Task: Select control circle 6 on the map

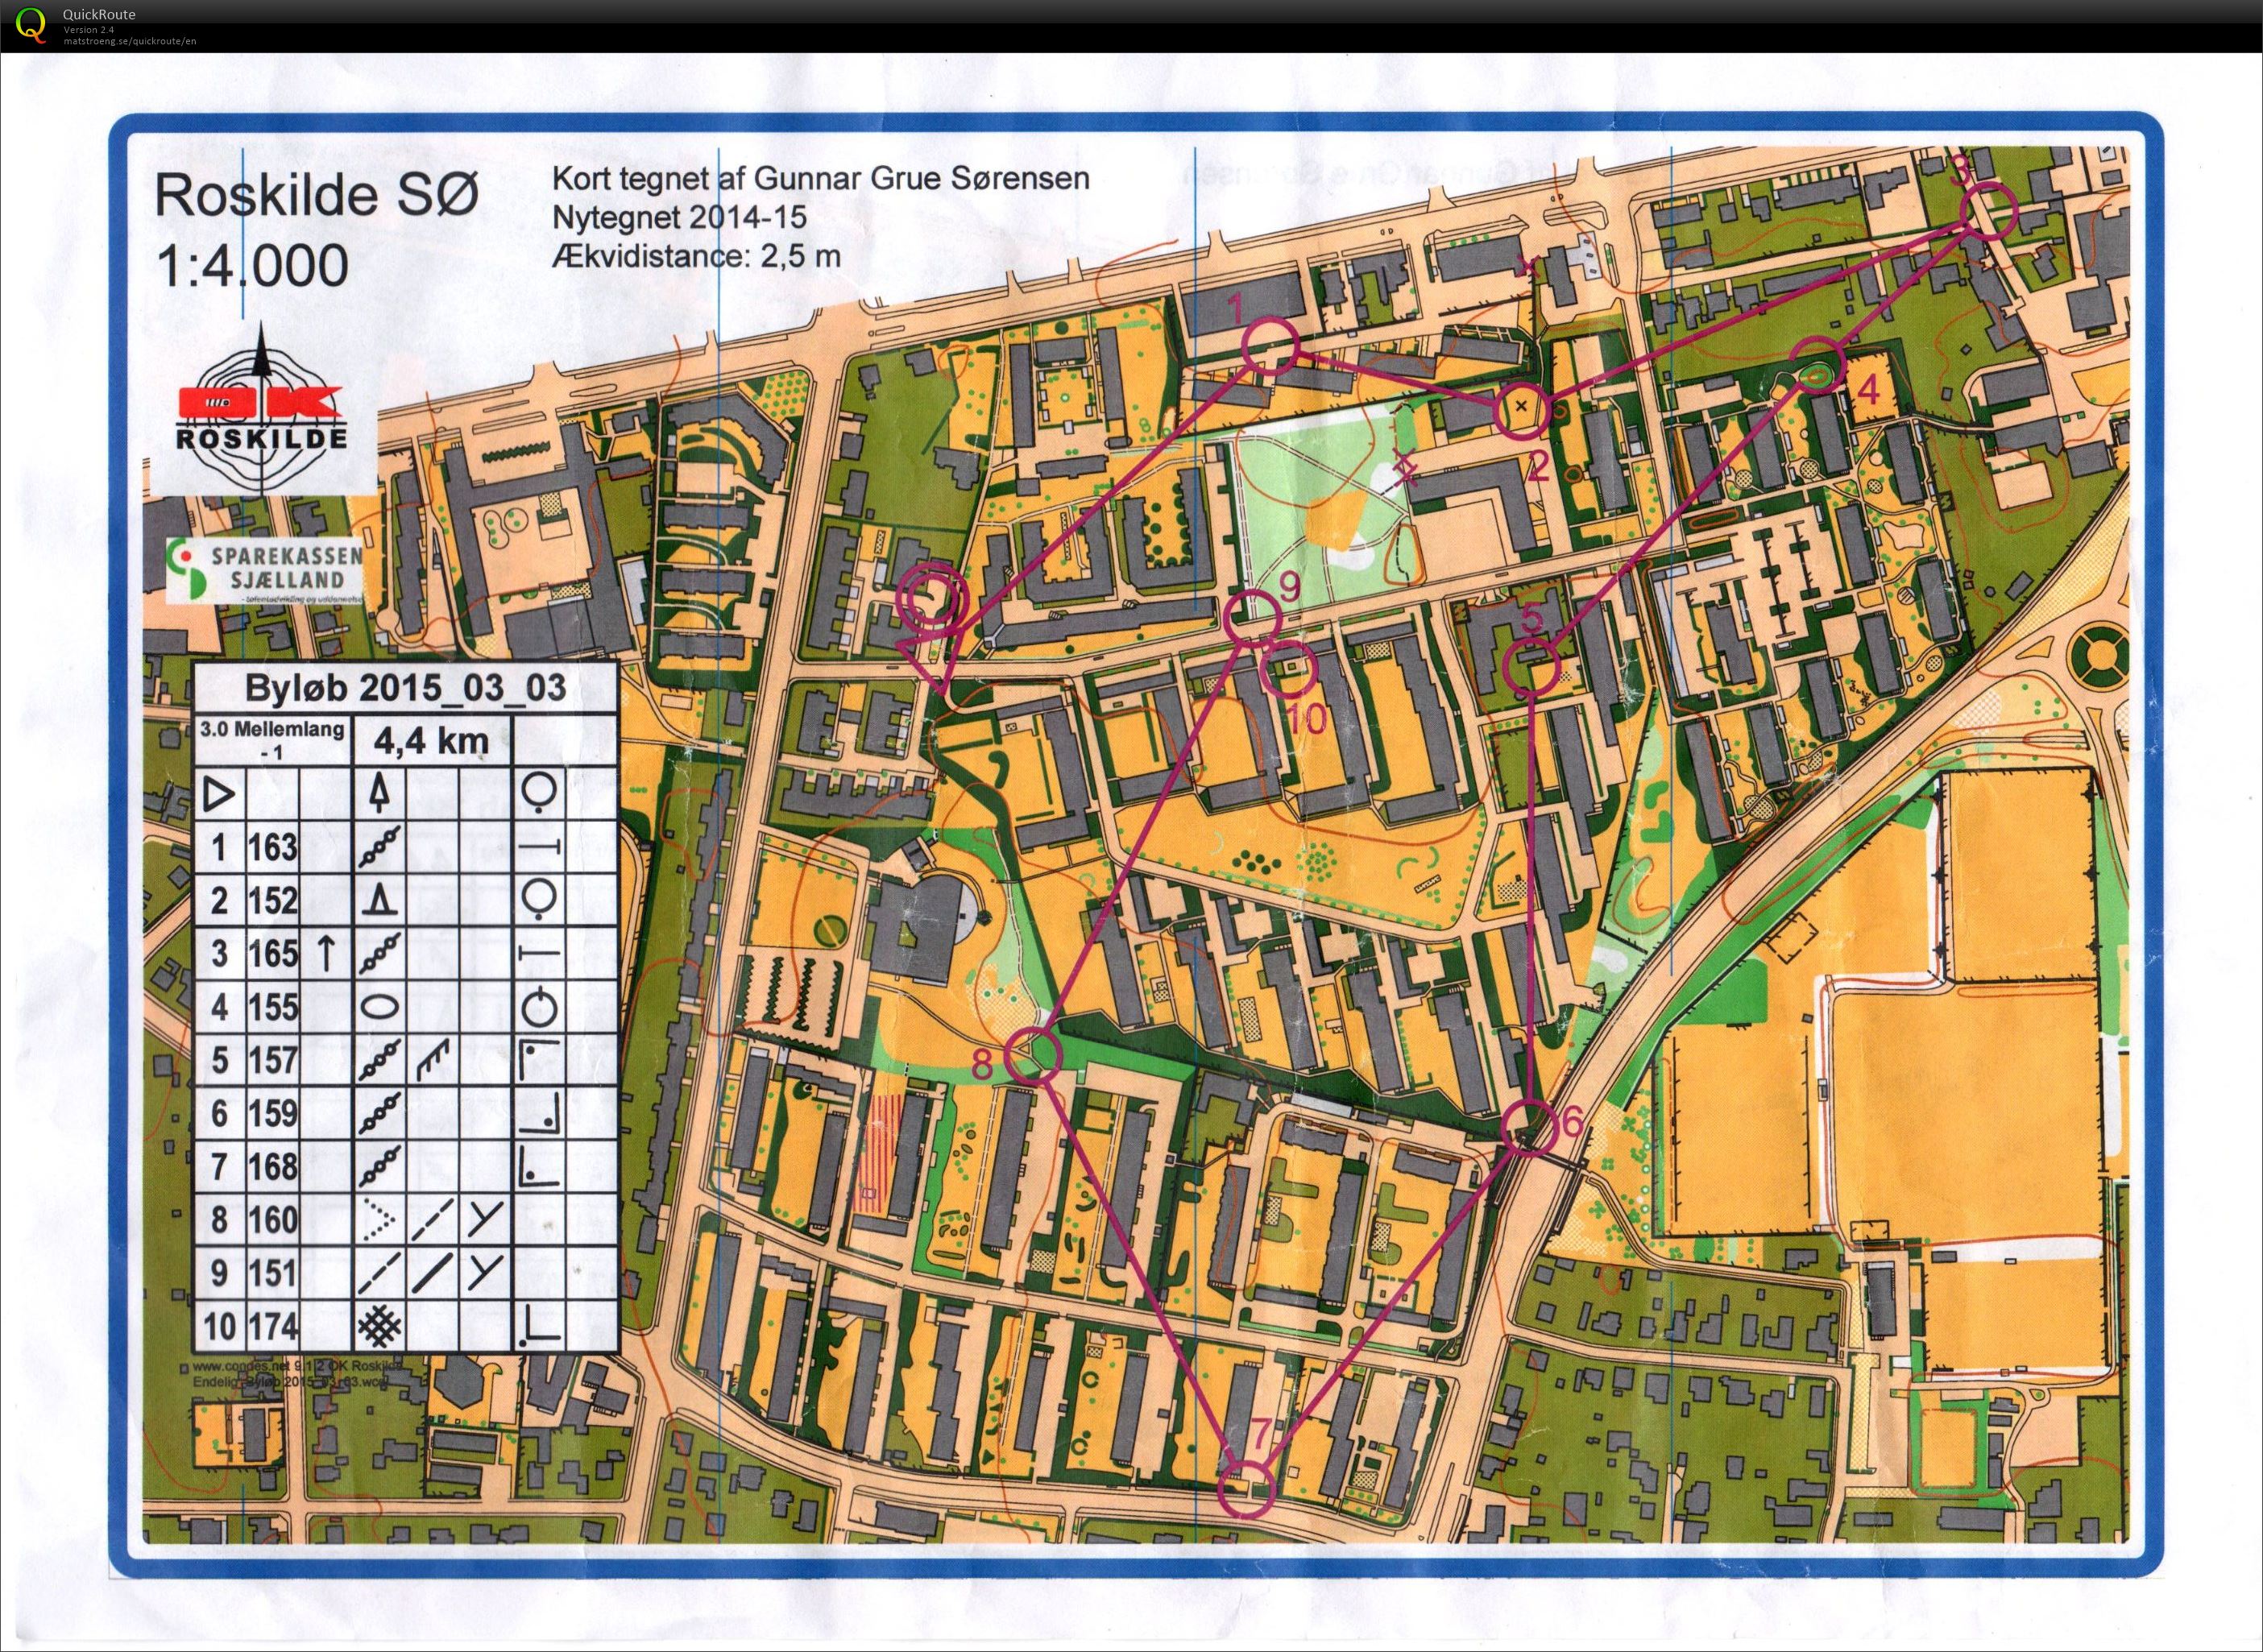Action: pyautogui.click(x=1531, y=1126)
